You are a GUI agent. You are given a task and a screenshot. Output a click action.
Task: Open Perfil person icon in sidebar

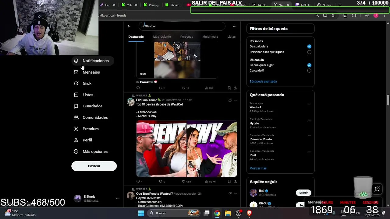[76, 140]
